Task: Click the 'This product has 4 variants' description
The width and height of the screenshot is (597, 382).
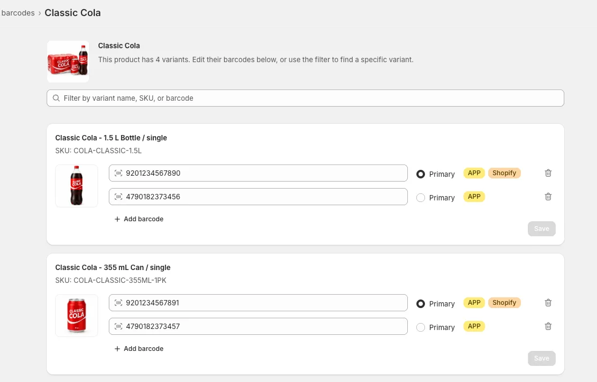Action: [256, 59]
